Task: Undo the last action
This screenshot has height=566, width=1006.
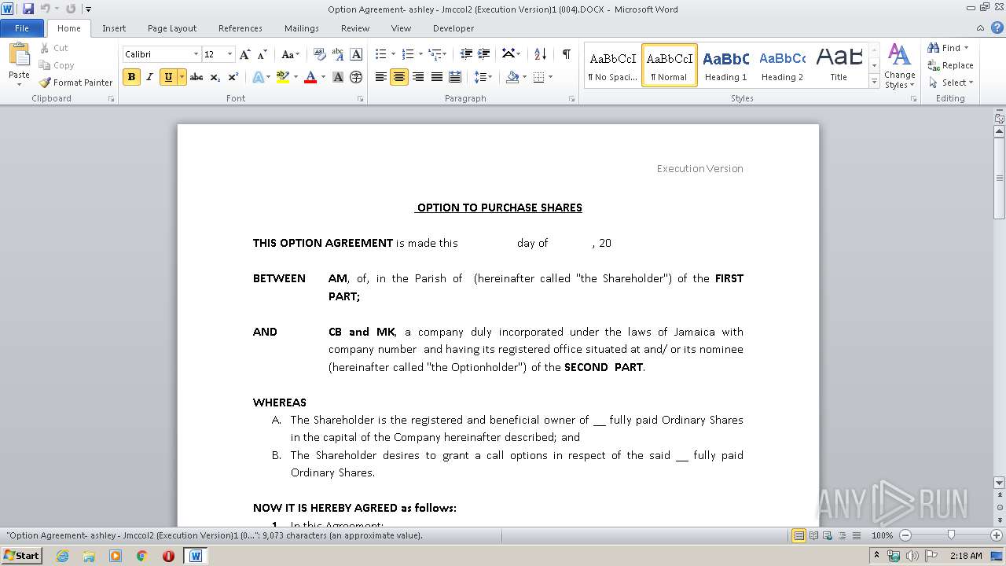Action: tap(46, 9)
